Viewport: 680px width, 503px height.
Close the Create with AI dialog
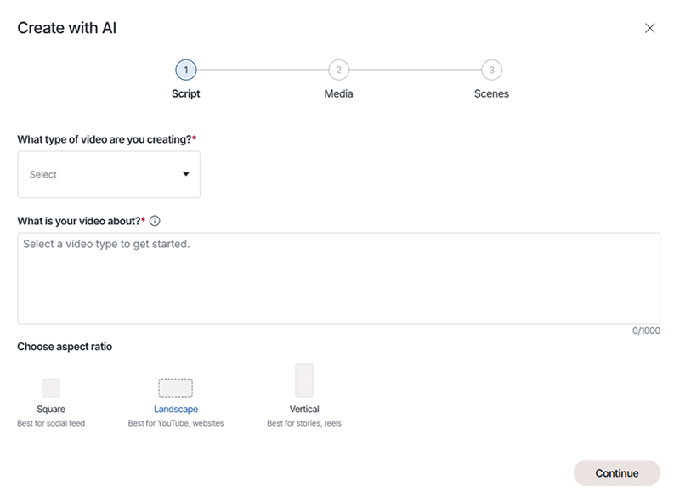tap(650, 28)
